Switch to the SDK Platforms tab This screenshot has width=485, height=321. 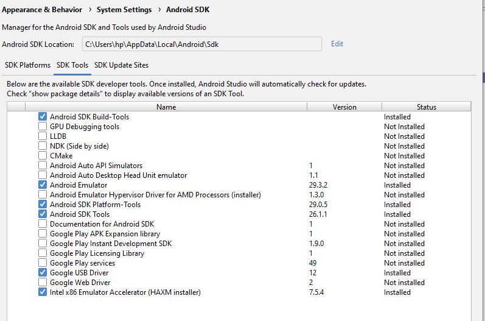pos(27,65)
